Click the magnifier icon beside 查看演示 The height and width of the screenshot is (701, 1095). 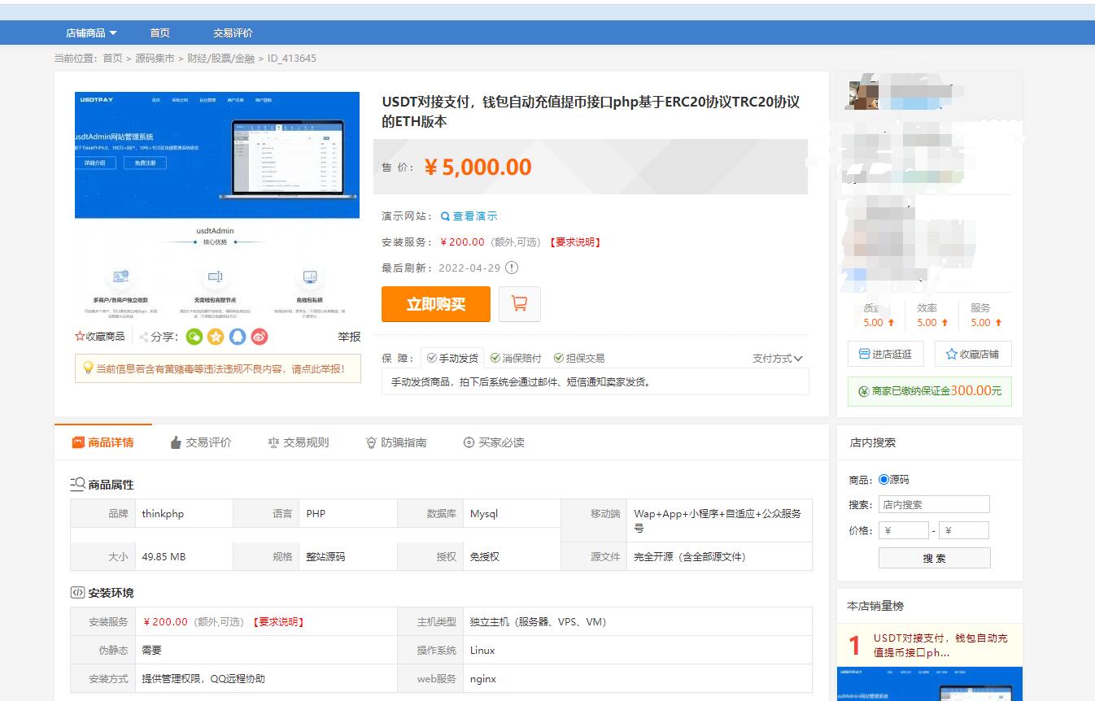coord(443,216)
